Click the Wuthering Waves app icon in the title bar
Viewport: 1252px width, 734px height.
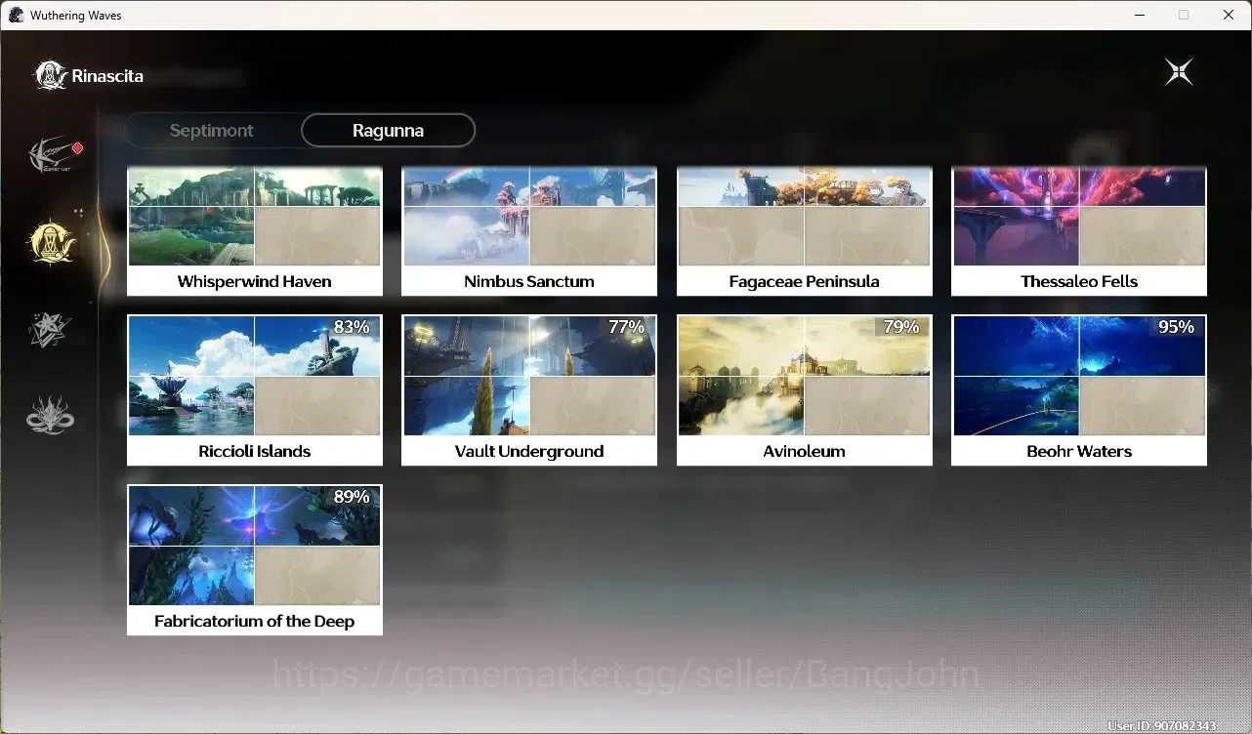click(16, 16)
